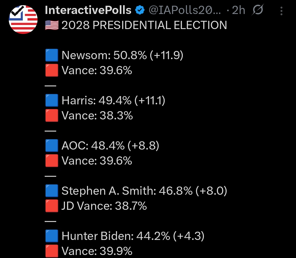Click the Grok slashed-circle icon
296x258 pixels.
[257, 10]
